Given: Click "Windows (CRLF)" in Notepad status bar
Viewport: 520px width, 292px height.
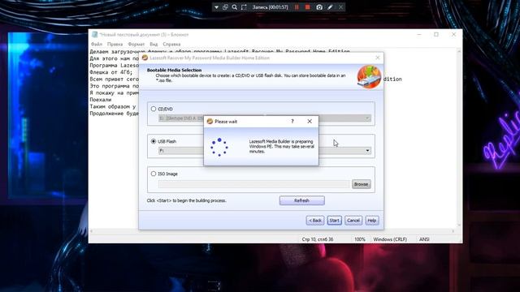Looking at the screenshot, I should (x=390, y=239).
